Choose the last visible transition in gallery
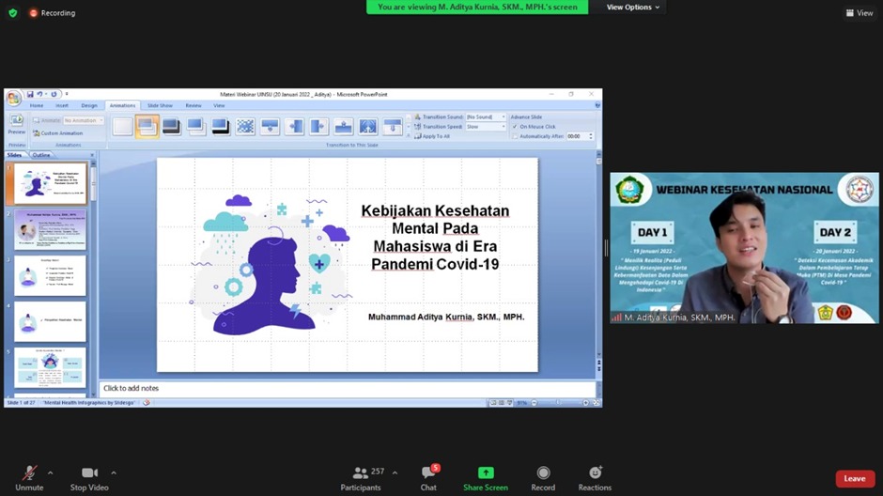Viewport: 883px width, 496px height. pyautogui.click(x=393, y=127)
